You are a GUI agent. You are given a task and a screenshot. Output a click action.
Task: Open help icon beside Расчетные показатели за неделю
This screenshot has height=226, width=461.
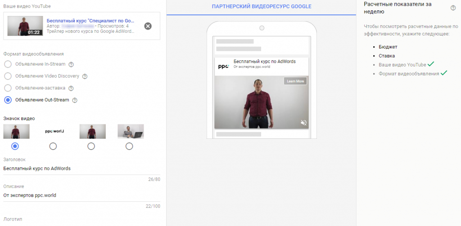(453, 8)
